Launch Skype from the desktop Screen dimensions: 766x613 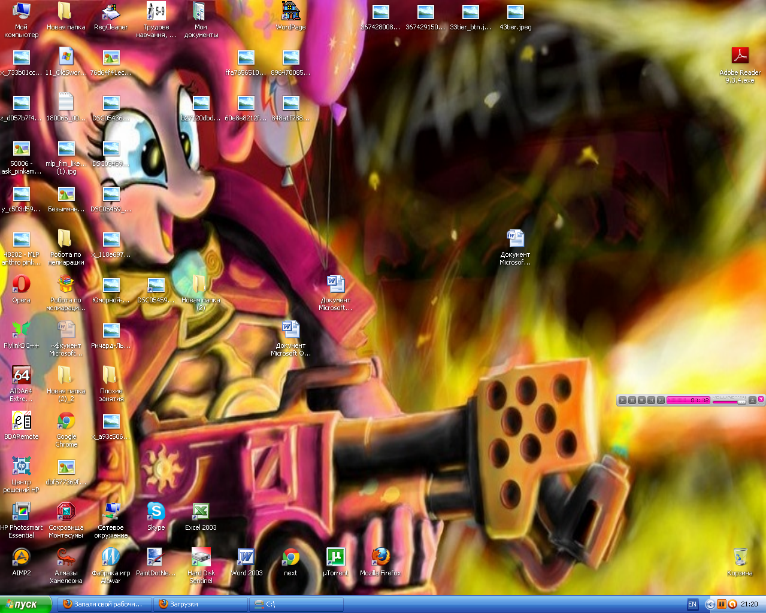(x=156, y=517)
